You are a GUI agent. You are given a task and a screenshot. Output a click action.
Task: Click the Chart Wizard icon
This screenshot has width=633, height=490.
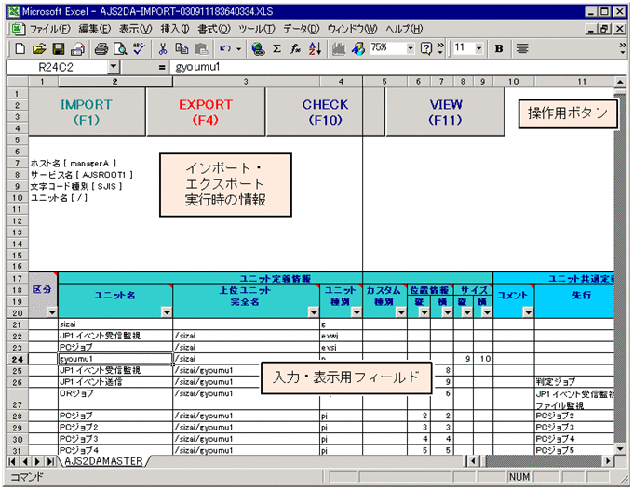click(x=339, y=48)
